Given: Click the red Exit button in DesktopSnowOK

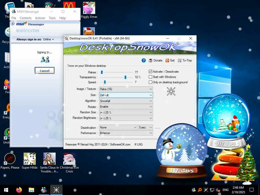Looking at the screenshot, I should (170, 60).
